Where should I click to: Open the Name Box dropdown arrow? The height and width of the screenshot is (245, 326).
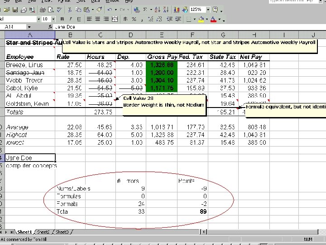click(29, 27)
